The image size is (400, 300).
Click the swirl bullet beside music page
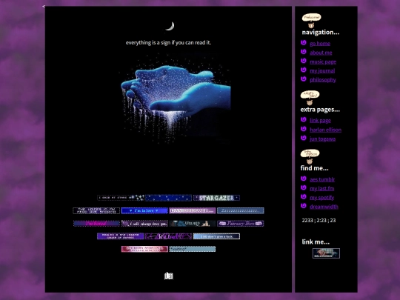[303, 61]
